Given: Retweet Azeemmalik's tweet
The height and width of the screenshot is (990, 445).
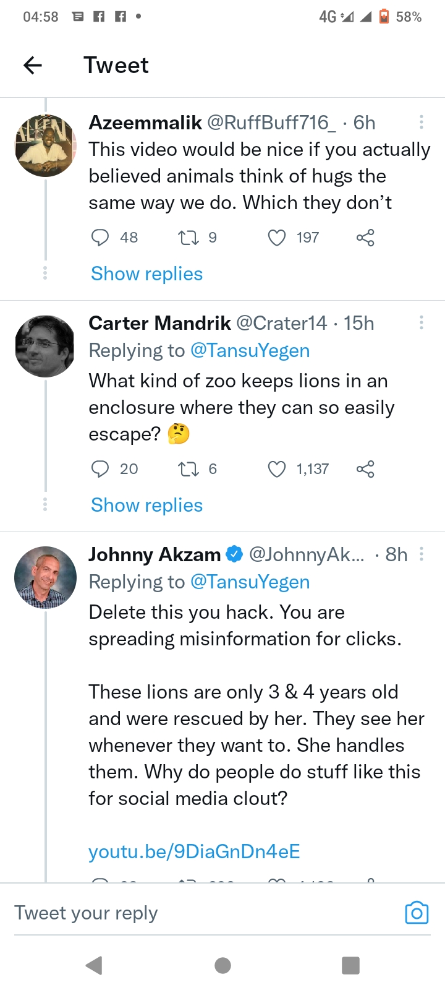Looking at the screenshot, I should pos(188,238).
